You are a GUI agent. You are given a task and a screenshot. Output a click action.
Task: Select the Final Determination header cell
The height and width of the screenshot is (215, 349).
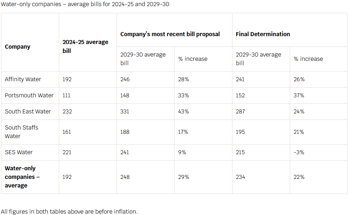(263, 34)
